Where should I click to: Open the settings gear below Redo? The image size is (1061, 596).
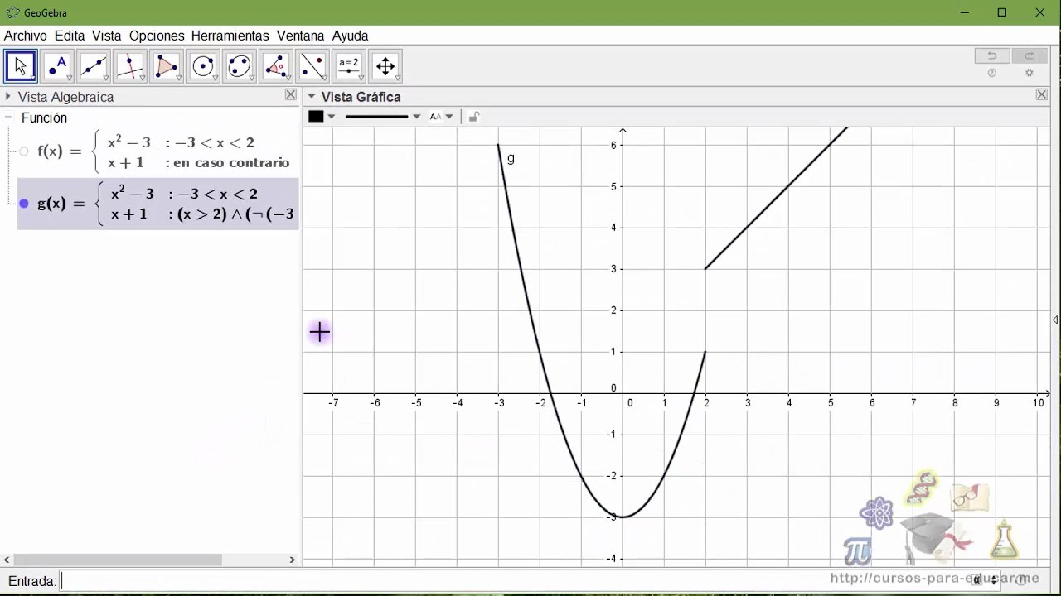click(1030, 73)
